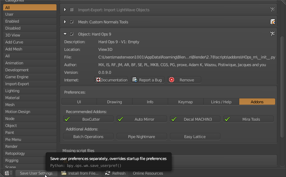Open Hard Ops Documentation link
286x177 pixels.
click(112, 80)
